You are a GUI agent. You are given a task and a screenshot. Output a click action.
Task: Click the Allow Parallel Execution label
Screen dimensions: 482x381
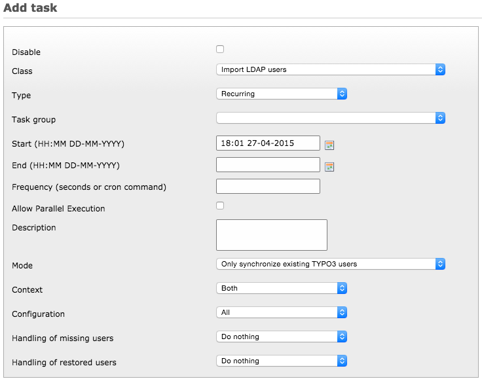tap(58, 209)
